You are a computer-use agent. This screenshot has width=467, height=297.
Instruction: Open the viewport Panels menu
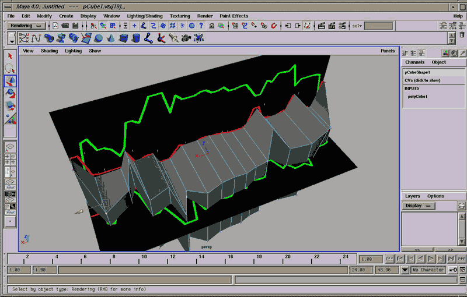[x=387, y=51]
